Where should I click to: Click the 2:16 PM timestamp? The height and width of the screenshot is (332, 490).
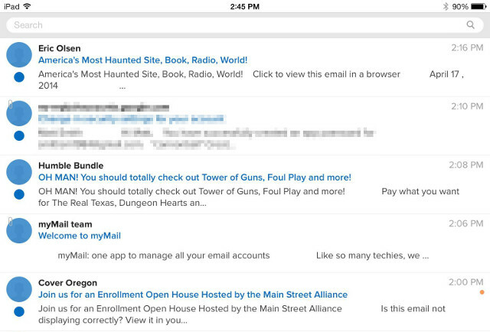[467, 47]
